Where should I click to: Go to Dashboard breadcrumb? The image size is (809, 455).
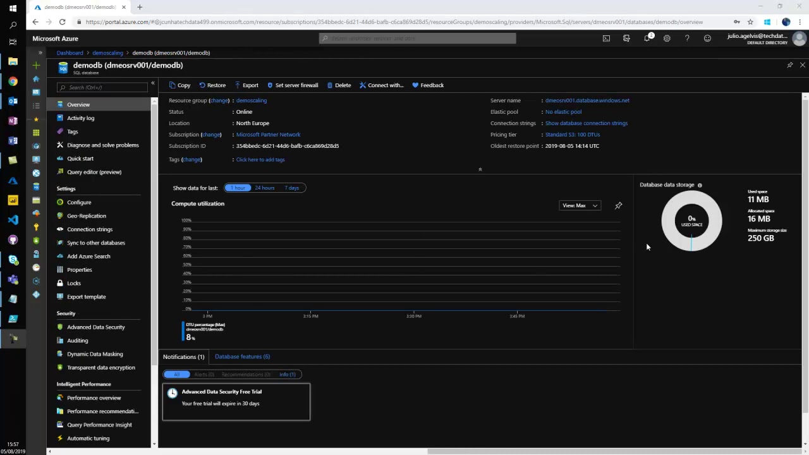pyautogui.click(x=70, y=53)
